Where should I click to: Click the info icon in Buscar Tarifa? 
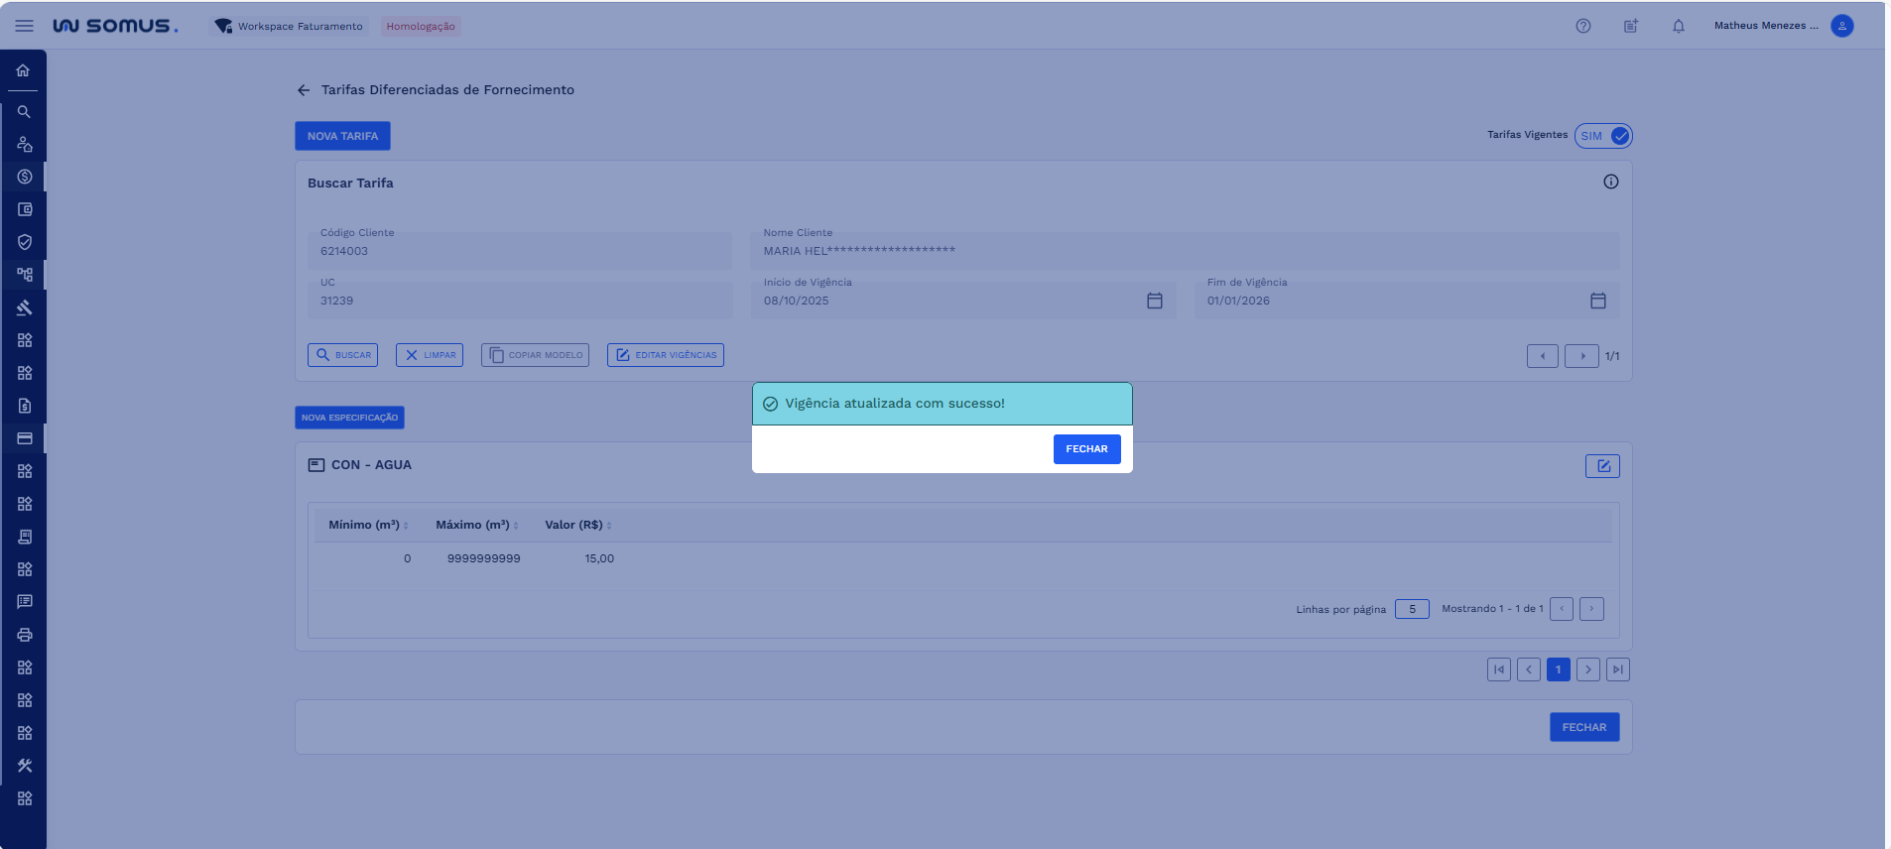click(x=1610, y=182)
